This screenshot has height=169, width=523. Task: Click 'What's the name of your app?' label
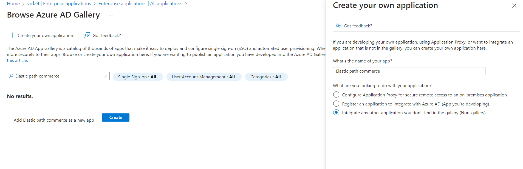click(362, 61)
